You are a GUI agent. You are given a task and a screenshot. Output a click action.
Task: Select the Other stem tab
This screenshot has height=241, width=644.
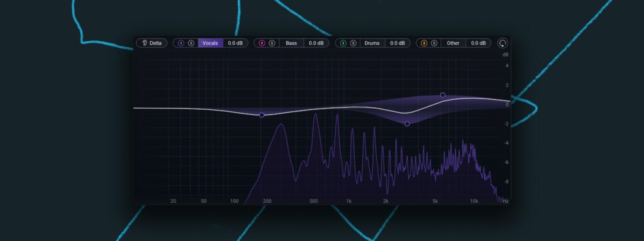[x=453, y=43]
